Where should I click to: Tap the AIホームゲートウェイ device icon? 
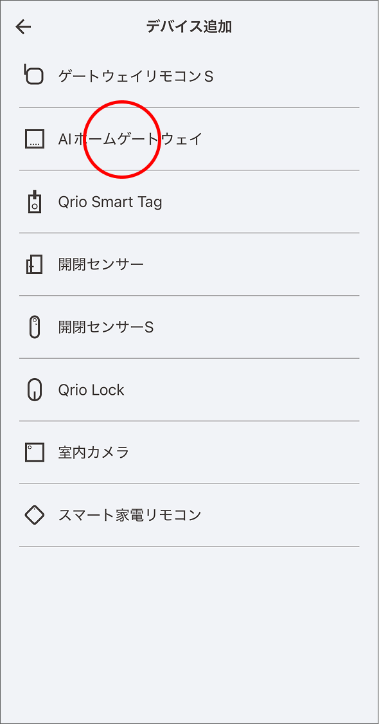(x=33, y=138)
